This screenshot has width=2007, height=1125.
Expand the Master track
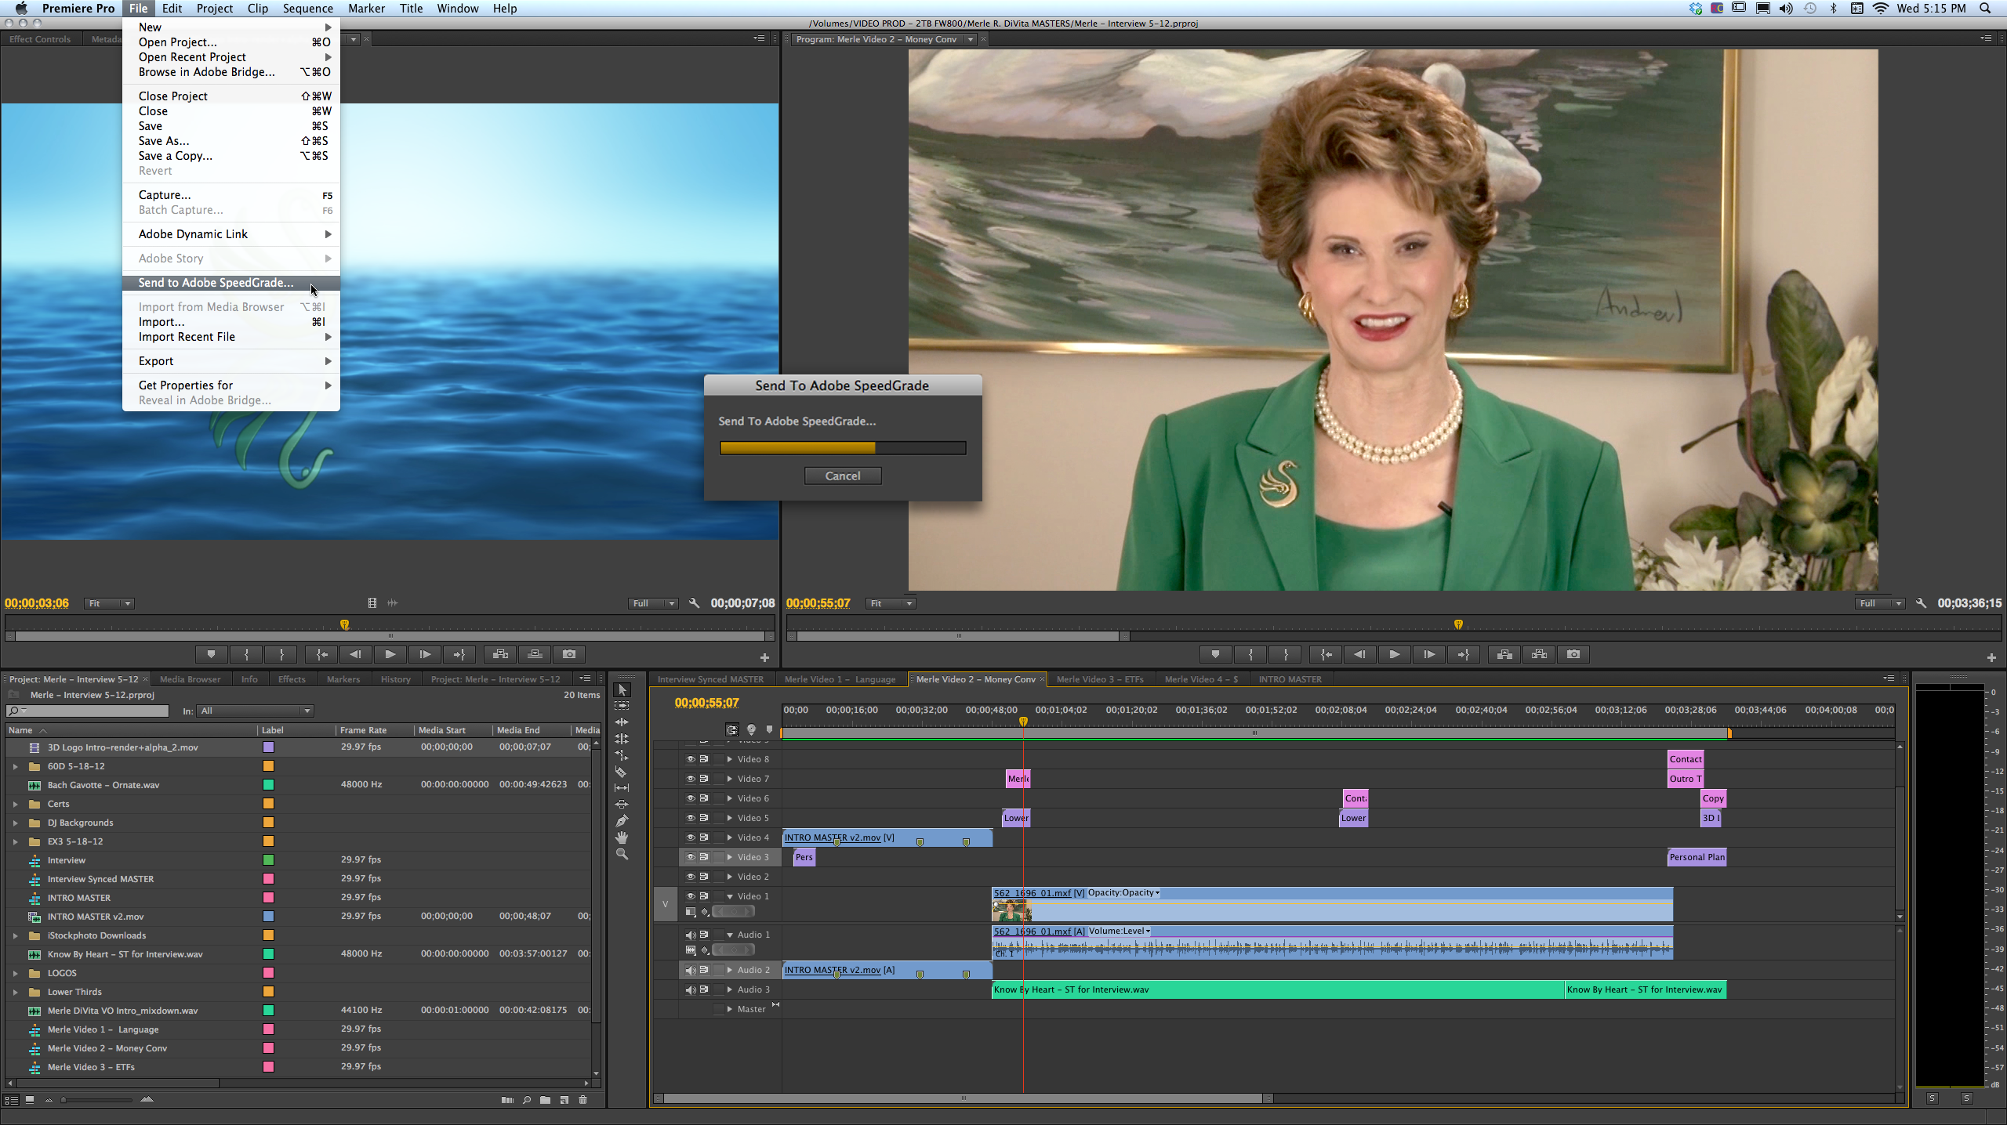coord(730,1009)
